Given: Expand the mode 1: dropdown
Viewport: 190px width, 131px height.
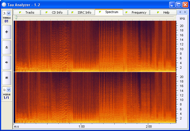Looking at the screenshot, I should click(x=9, y=90).
